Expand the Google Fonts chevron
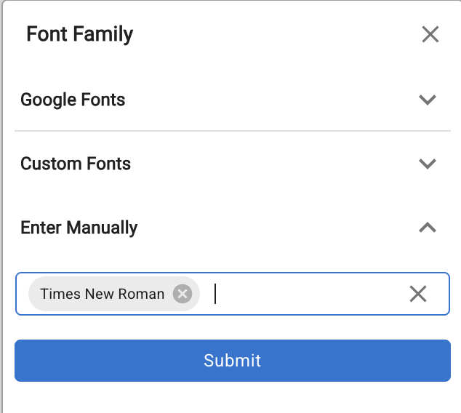This screenshot has width=461, height=413. (x=428, y=100)
